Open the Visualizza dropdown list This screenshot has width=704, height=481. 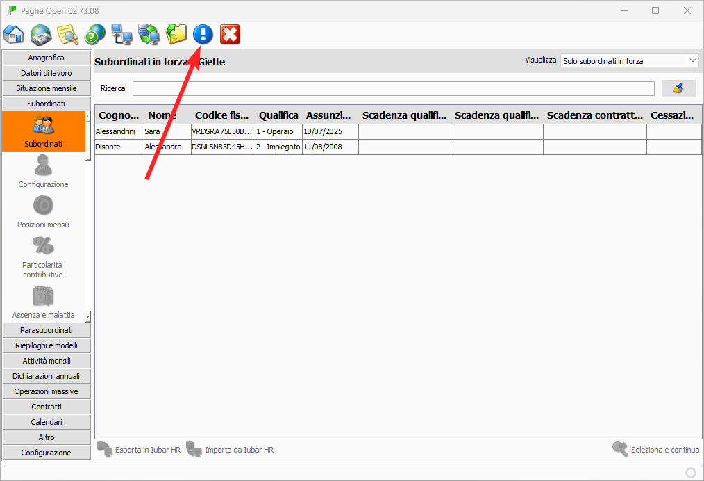[629, 61]
